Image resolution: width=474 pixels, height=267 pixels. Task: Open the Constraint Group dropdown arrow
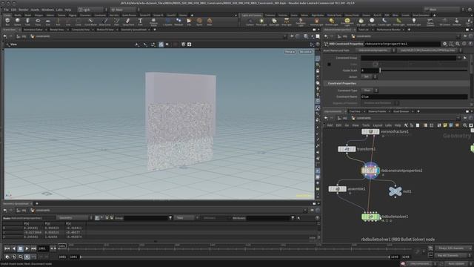click(459, 58)
